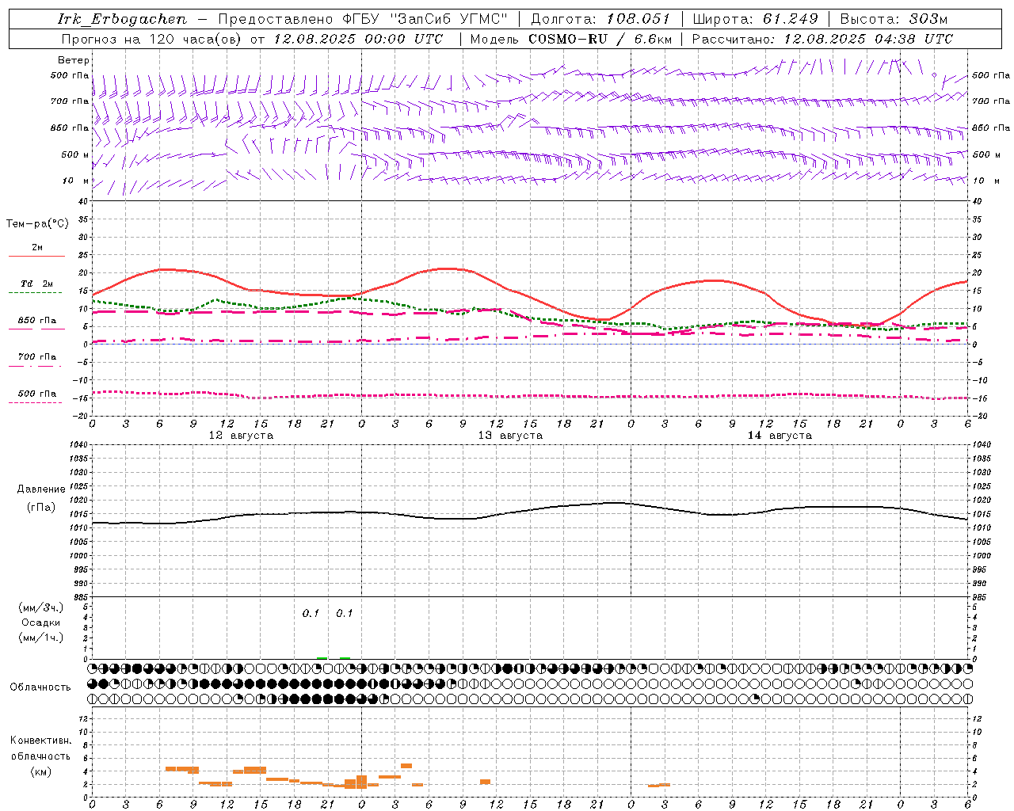The image size is (1014, 811).
Task: Click the '13 августа' date label
Action: (x=510, y=436)
